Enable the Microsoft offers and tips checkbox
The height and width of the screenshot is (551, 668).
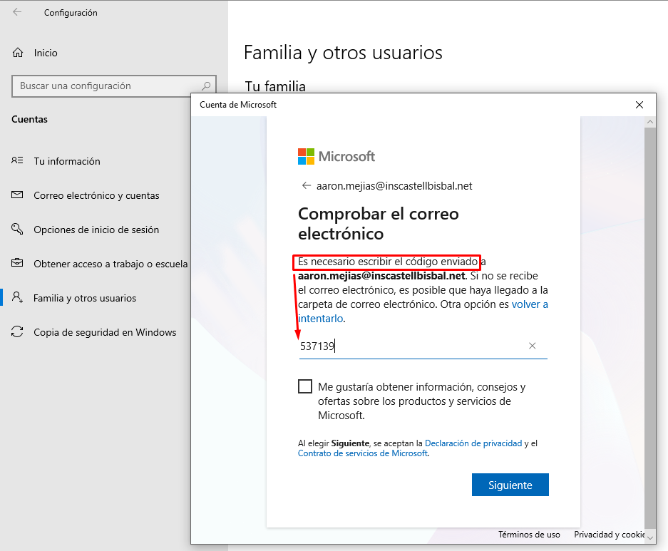(305, 387)
